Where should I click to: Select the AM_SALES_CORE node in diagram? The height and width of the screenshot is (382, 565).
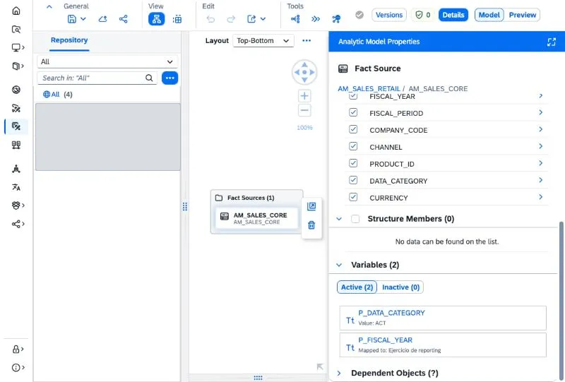click(257, 218)
